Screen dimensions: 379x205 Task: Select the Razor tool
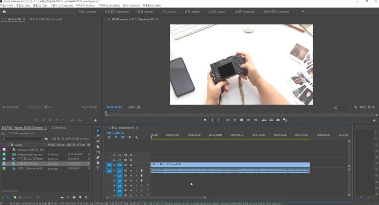(x=98, y=147)
